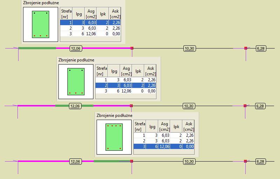
Task: Click 12,06 Asg cell in top table
Action: click(x=91, y=33)
